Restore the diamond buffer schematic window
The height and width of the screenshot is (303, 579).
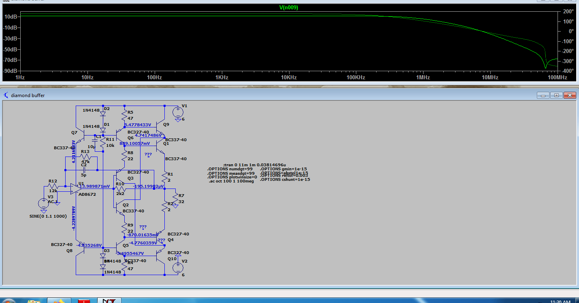pos(556,95)
